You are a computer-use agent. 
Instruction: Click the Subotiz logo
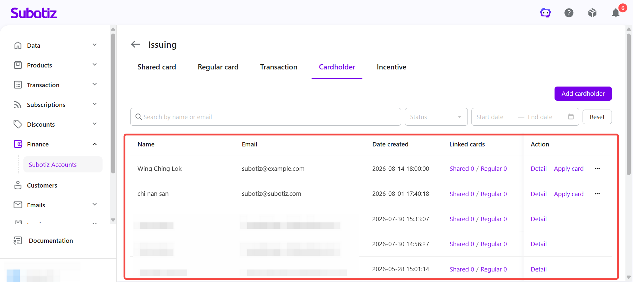coord(34,13)
